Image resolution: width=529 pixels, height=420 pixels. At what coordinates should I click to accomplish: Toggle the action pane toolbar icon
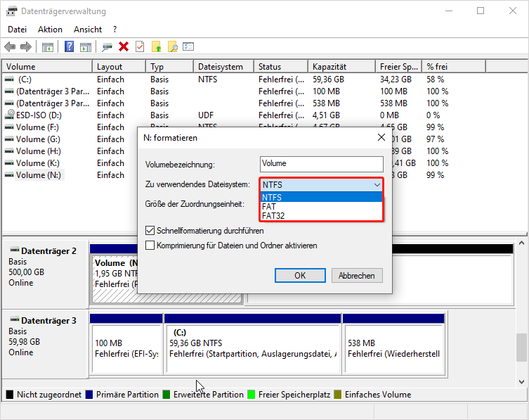[x=86, y=47]
